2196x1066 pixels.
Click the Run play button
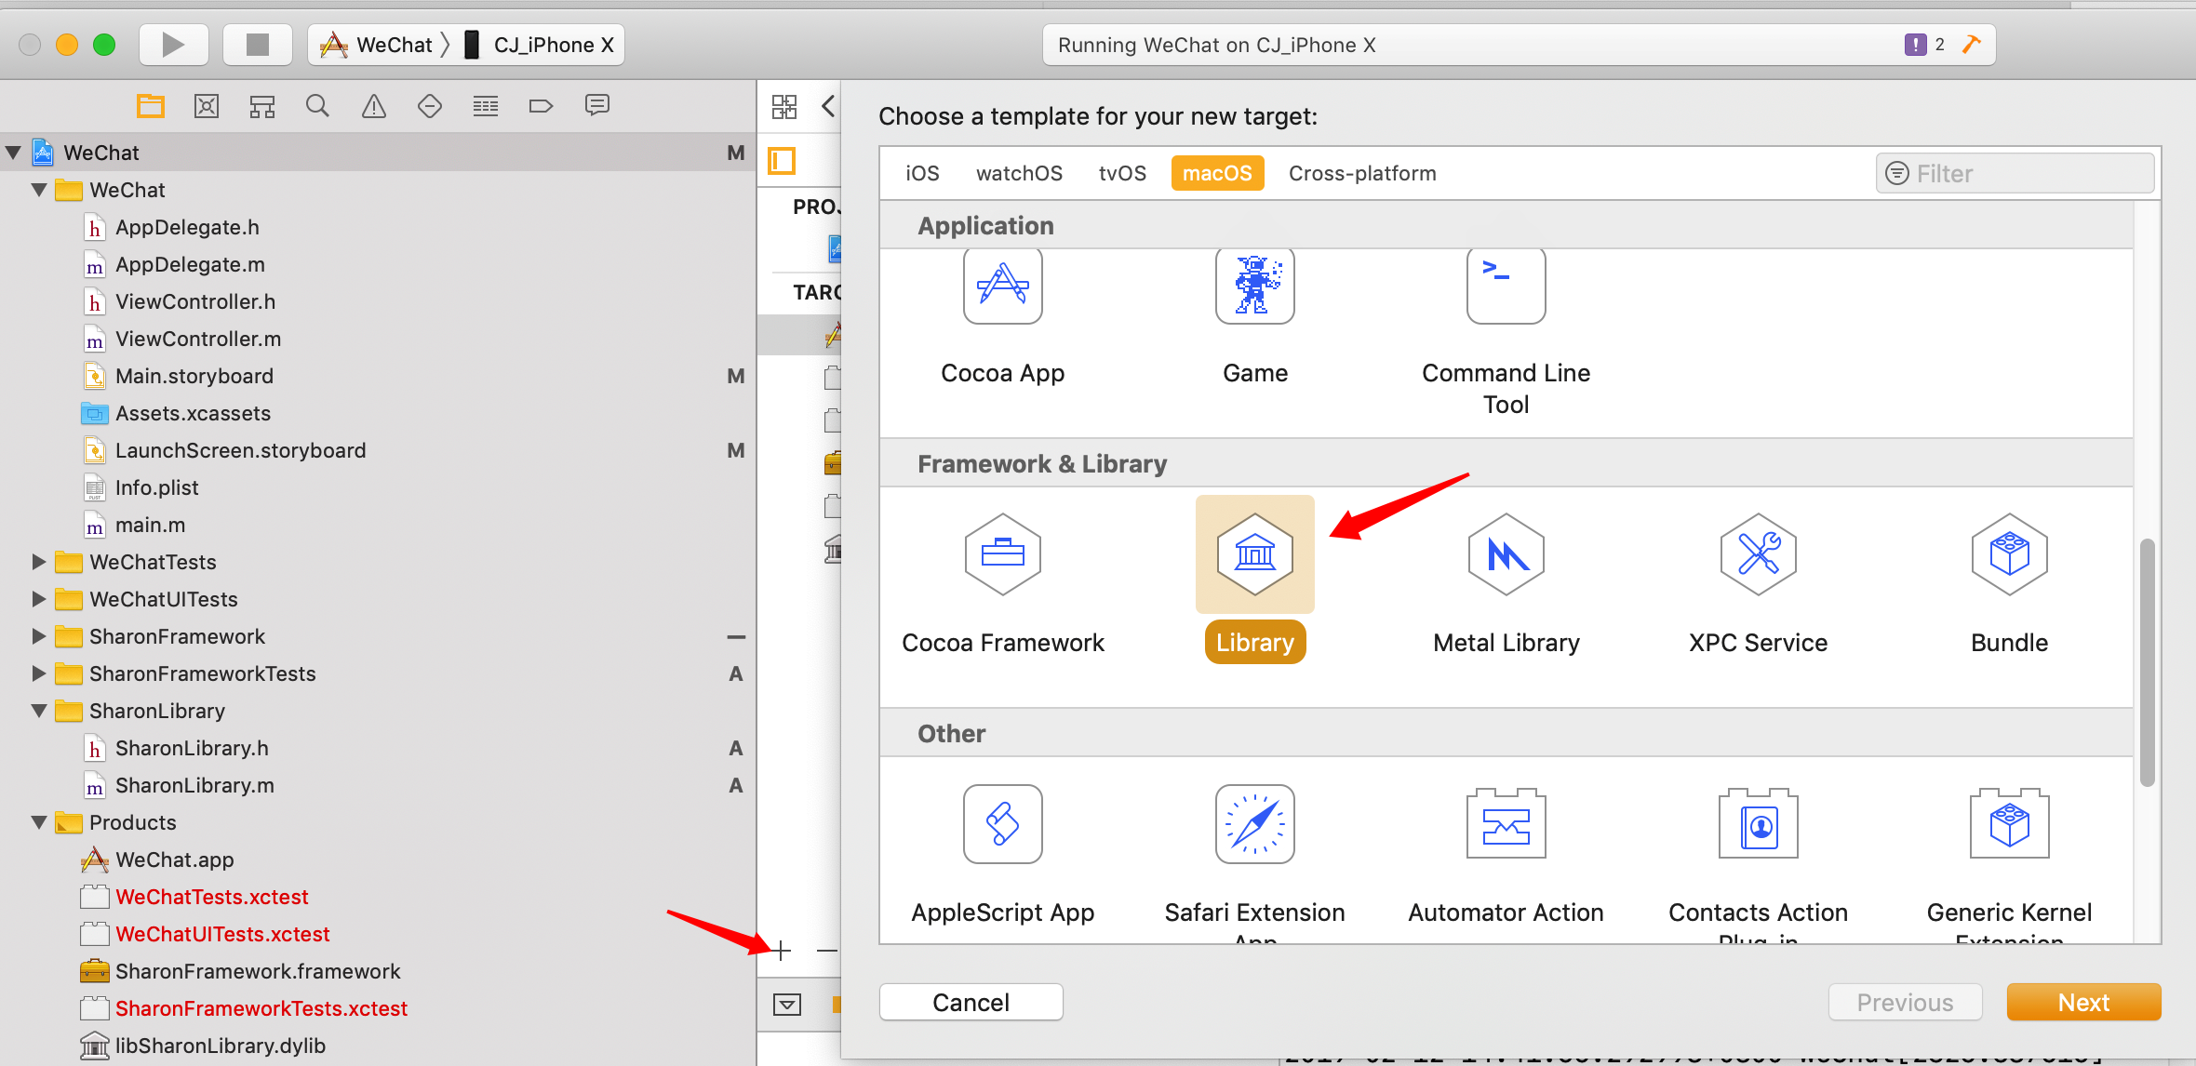(173, 45)
